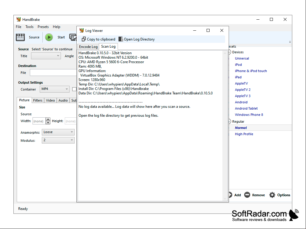This screenshot has height=229, width=306.
Task: Click the Start label in toolbar
Action: tap(61, 37)
